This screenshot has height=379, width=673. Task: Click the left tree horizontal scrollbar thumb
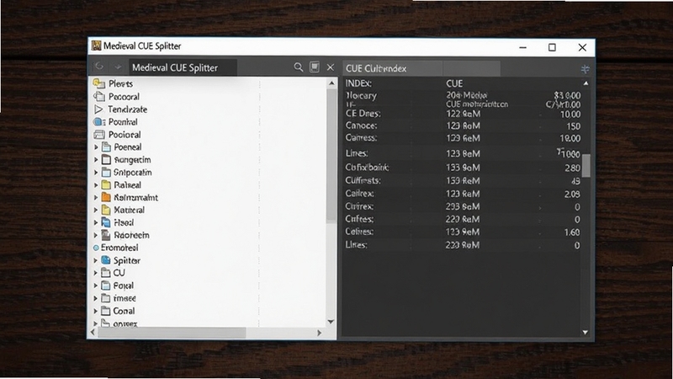pos(172,333)
